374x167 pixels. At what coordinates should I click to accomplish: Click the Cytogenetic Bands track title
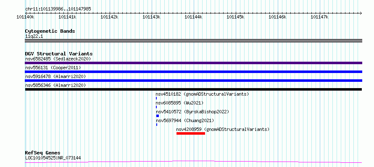click(50, 31)
